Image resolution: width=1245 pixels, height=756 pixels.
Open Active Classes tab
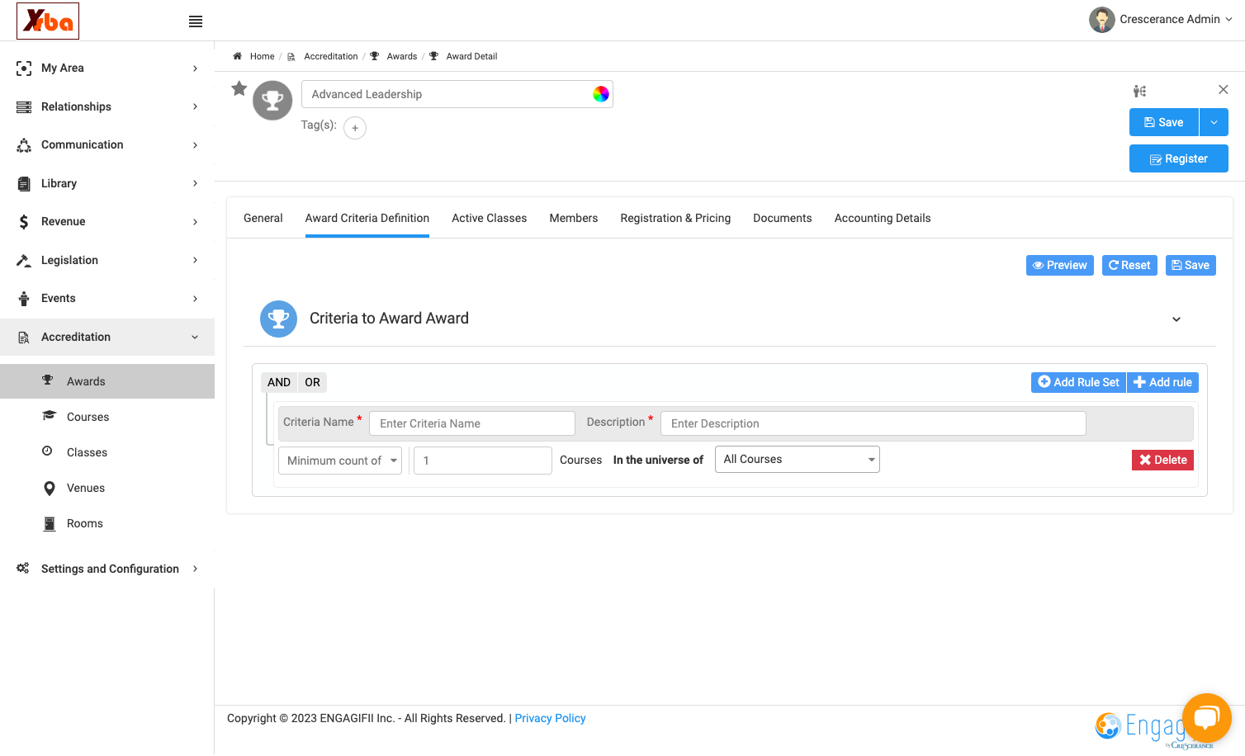(x=489, y=218)
